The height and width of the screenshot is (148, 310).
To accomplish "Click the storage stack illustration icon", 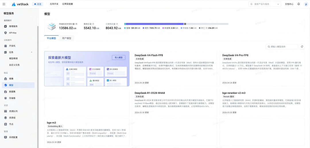I will [x=52, y=26].
